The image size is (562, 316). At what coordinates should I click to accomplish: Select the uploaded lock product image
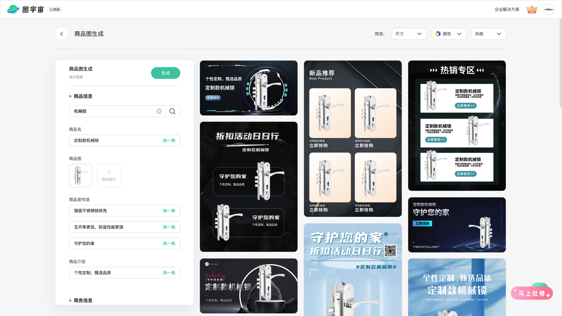tap(81, 176)
